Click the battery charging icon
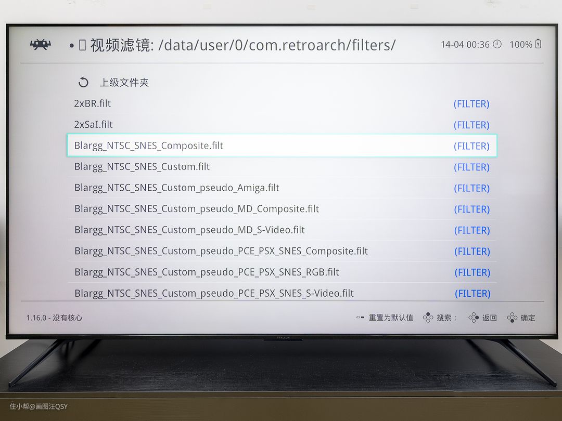 (538, 44)
